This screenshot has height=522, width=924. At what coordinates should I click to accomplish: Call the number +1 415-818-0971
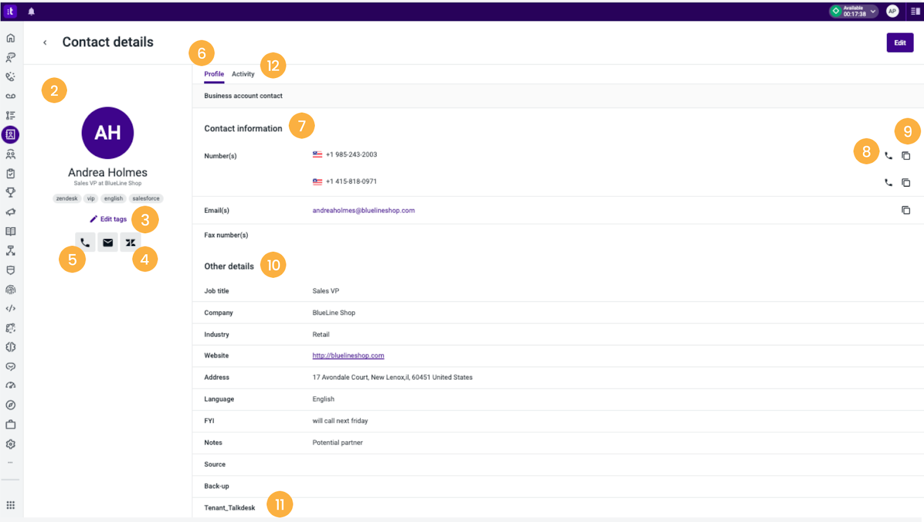point(888,182)
